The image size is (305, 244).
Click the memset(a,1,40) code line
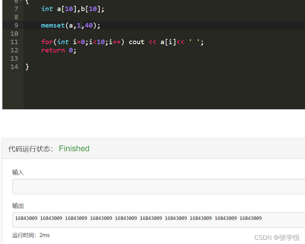coord(71,26)
